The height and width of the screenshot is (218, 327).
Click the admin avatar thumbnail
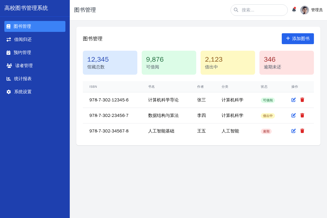304,10
